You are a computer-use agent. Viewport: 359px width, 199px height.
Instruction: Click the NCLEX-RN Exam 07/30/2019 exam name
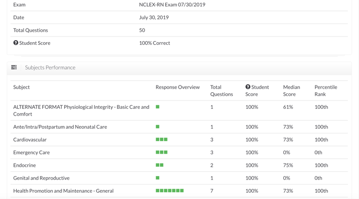coord(172,5)
